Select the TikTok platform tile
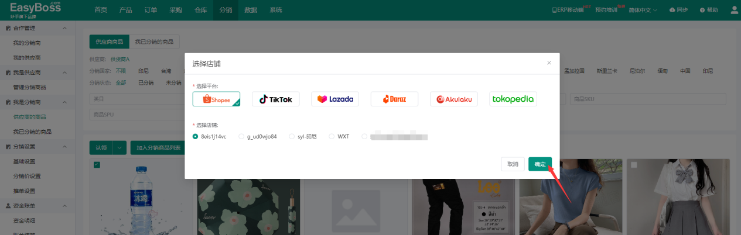Image resolution: width=741 pixels, height=235 pixels. (276, 99)
